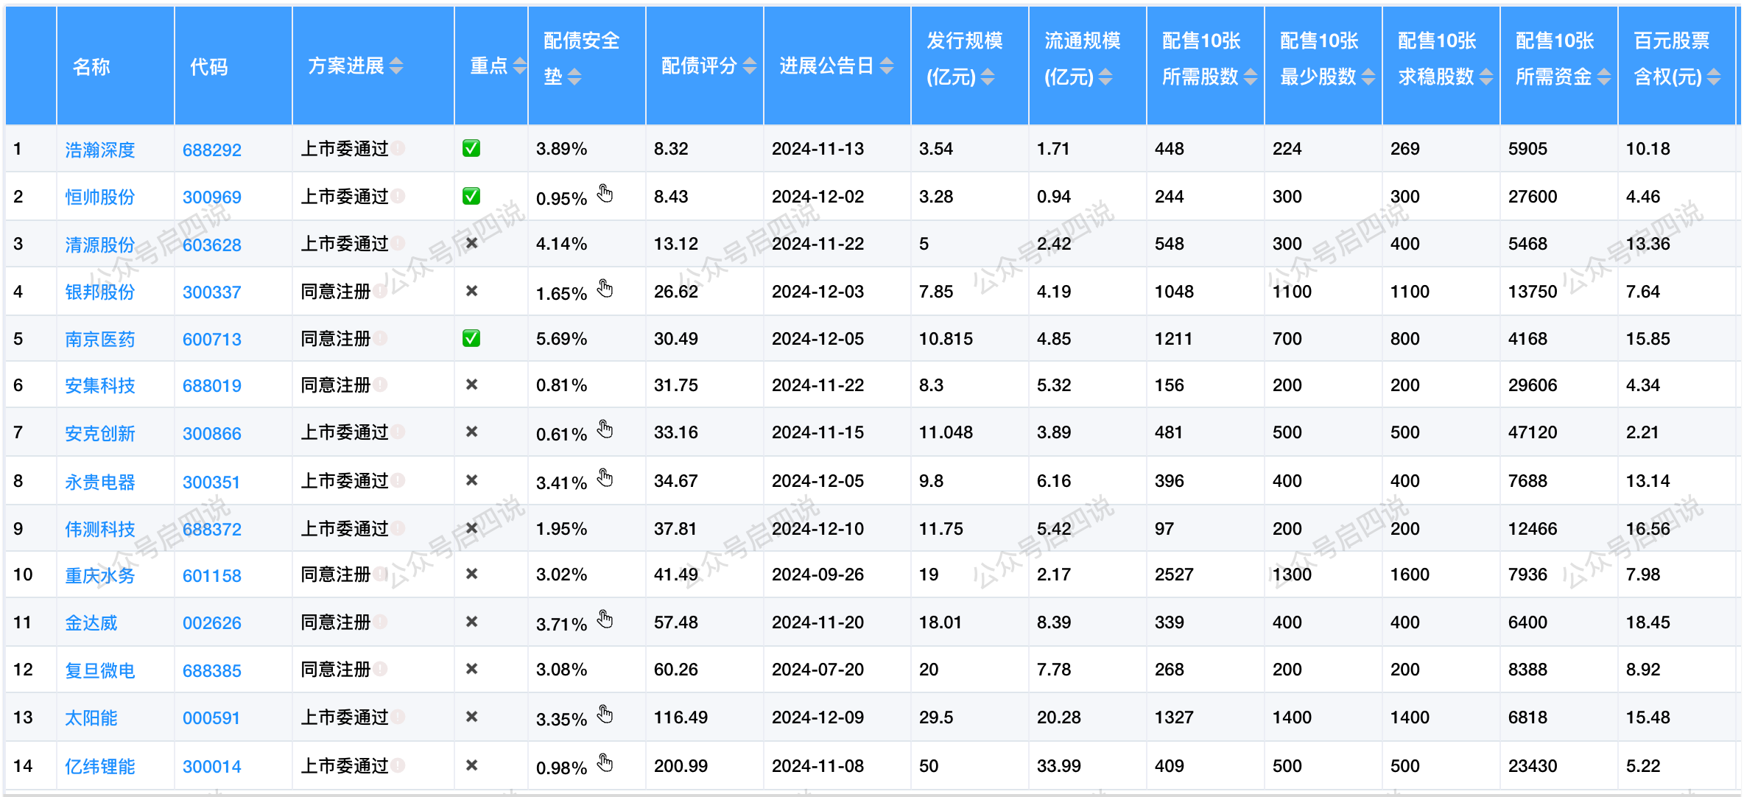This screenshot has width=1744, height=797.
Task: Click hand icon in 亿纬锂能 row
Action: point(605,763)
